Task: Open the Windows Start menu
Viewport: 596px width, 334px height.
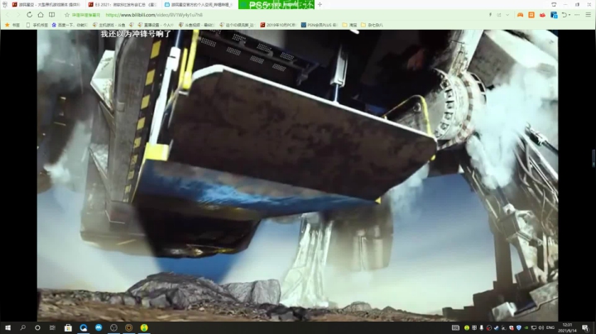Action: click(x=7, y=327)
